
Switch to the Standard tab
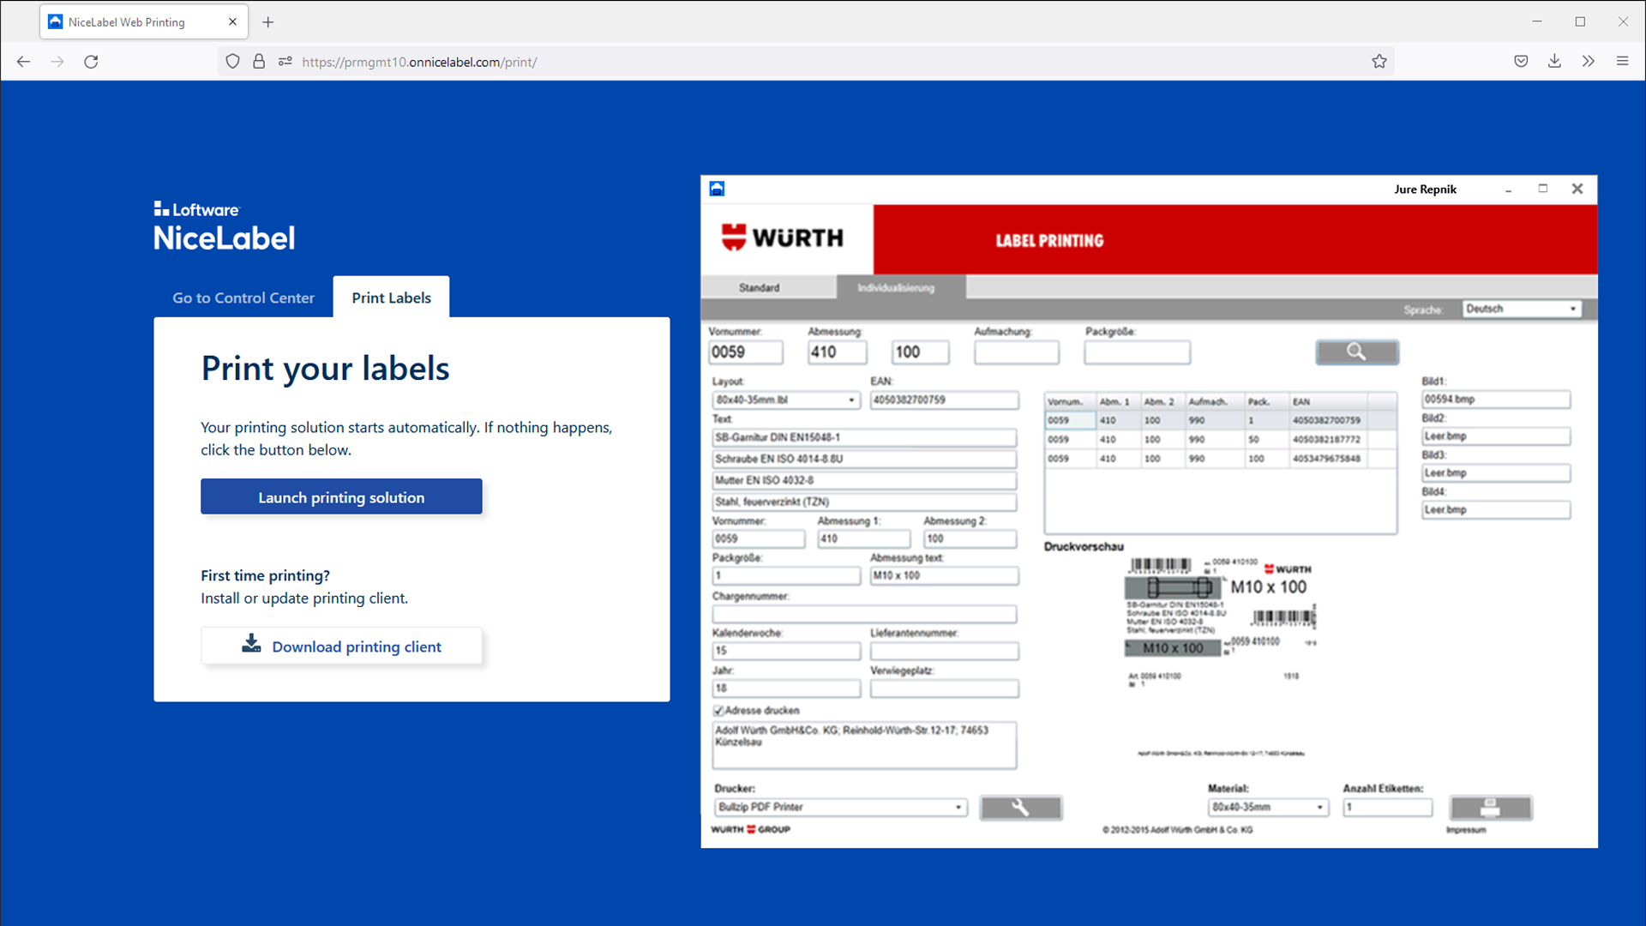tap(759, 287)
